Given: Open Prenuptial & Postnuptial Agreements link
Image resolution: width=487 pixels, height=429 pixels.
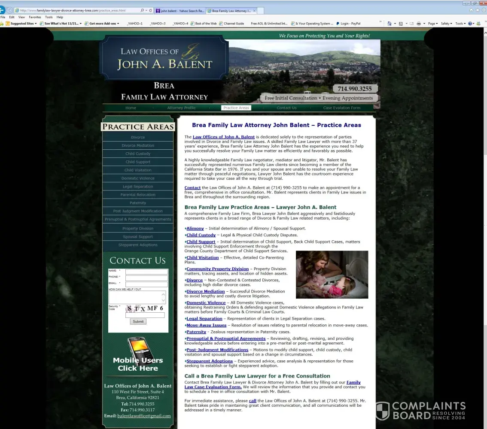Looking at the screenshot, I should click(x=226, y=338).
